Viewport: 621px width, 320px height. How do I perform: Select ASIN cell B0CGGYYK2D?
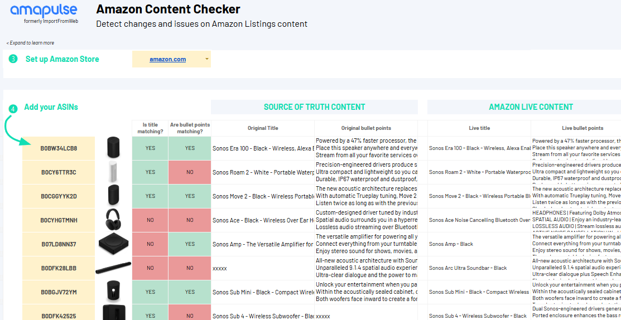[59, 196]
